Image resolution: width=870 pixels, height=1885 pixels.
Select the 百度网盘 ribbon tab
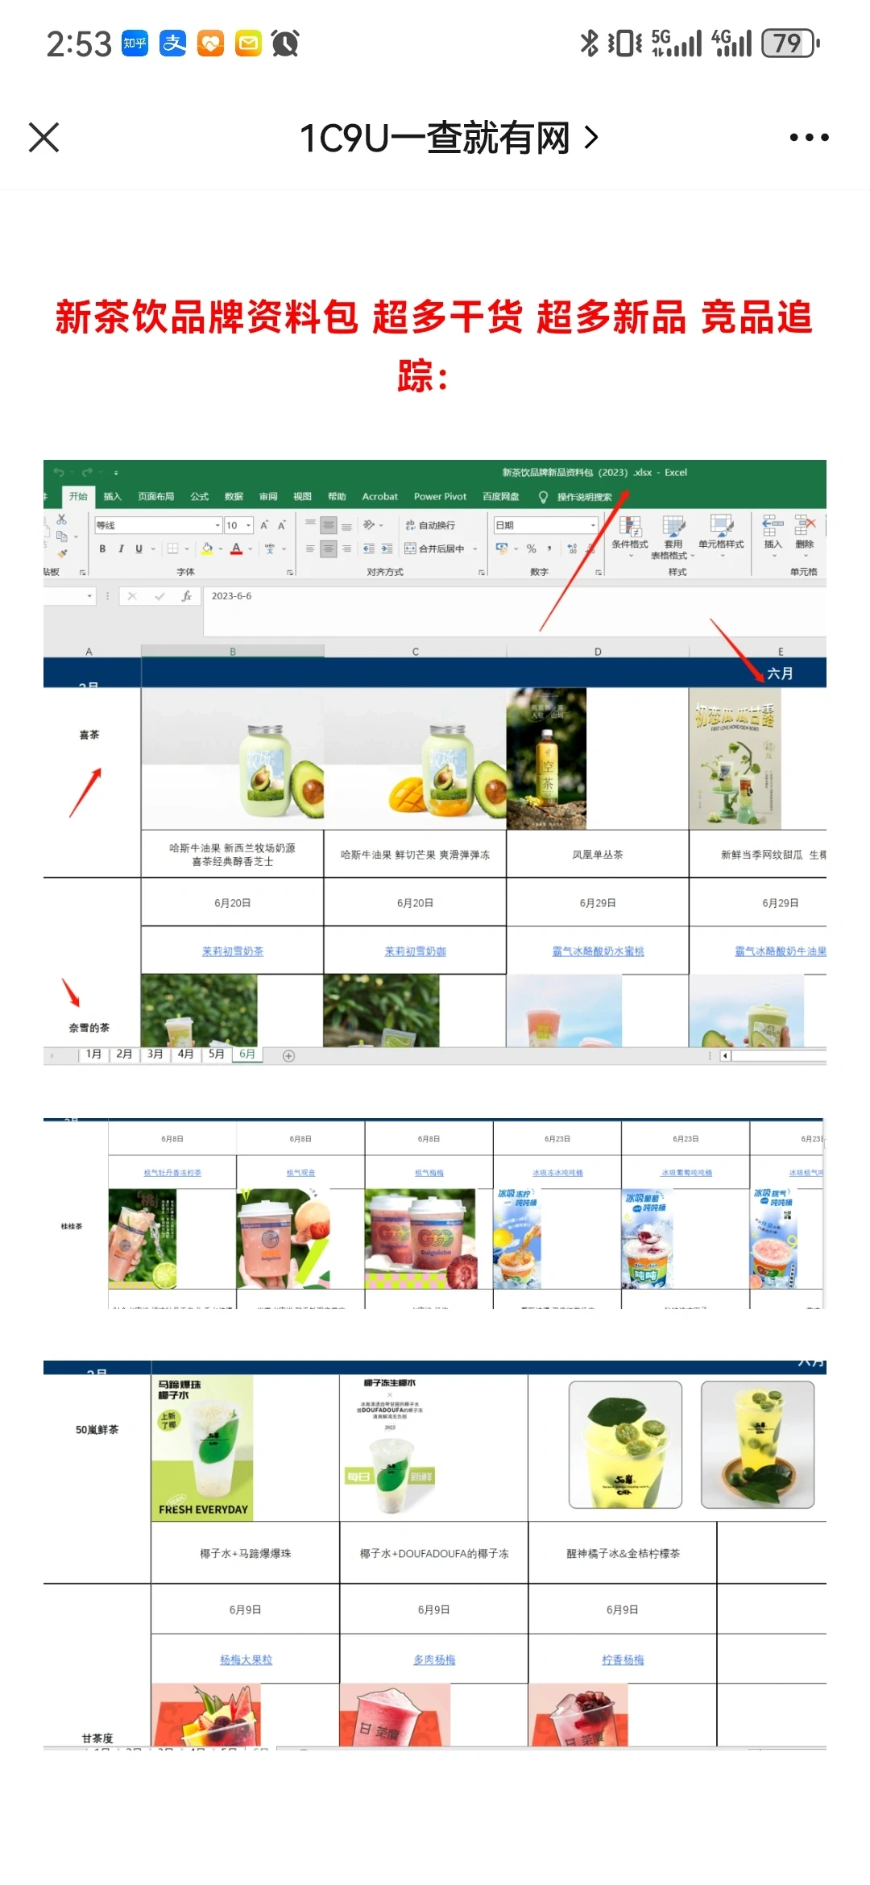click(x=500, y=496)
